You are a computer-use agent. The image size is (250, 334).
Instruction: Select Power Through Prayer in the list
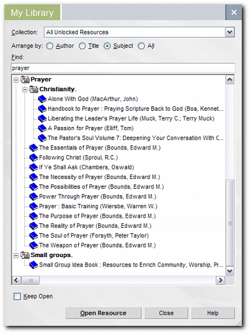tap(97, 196)
